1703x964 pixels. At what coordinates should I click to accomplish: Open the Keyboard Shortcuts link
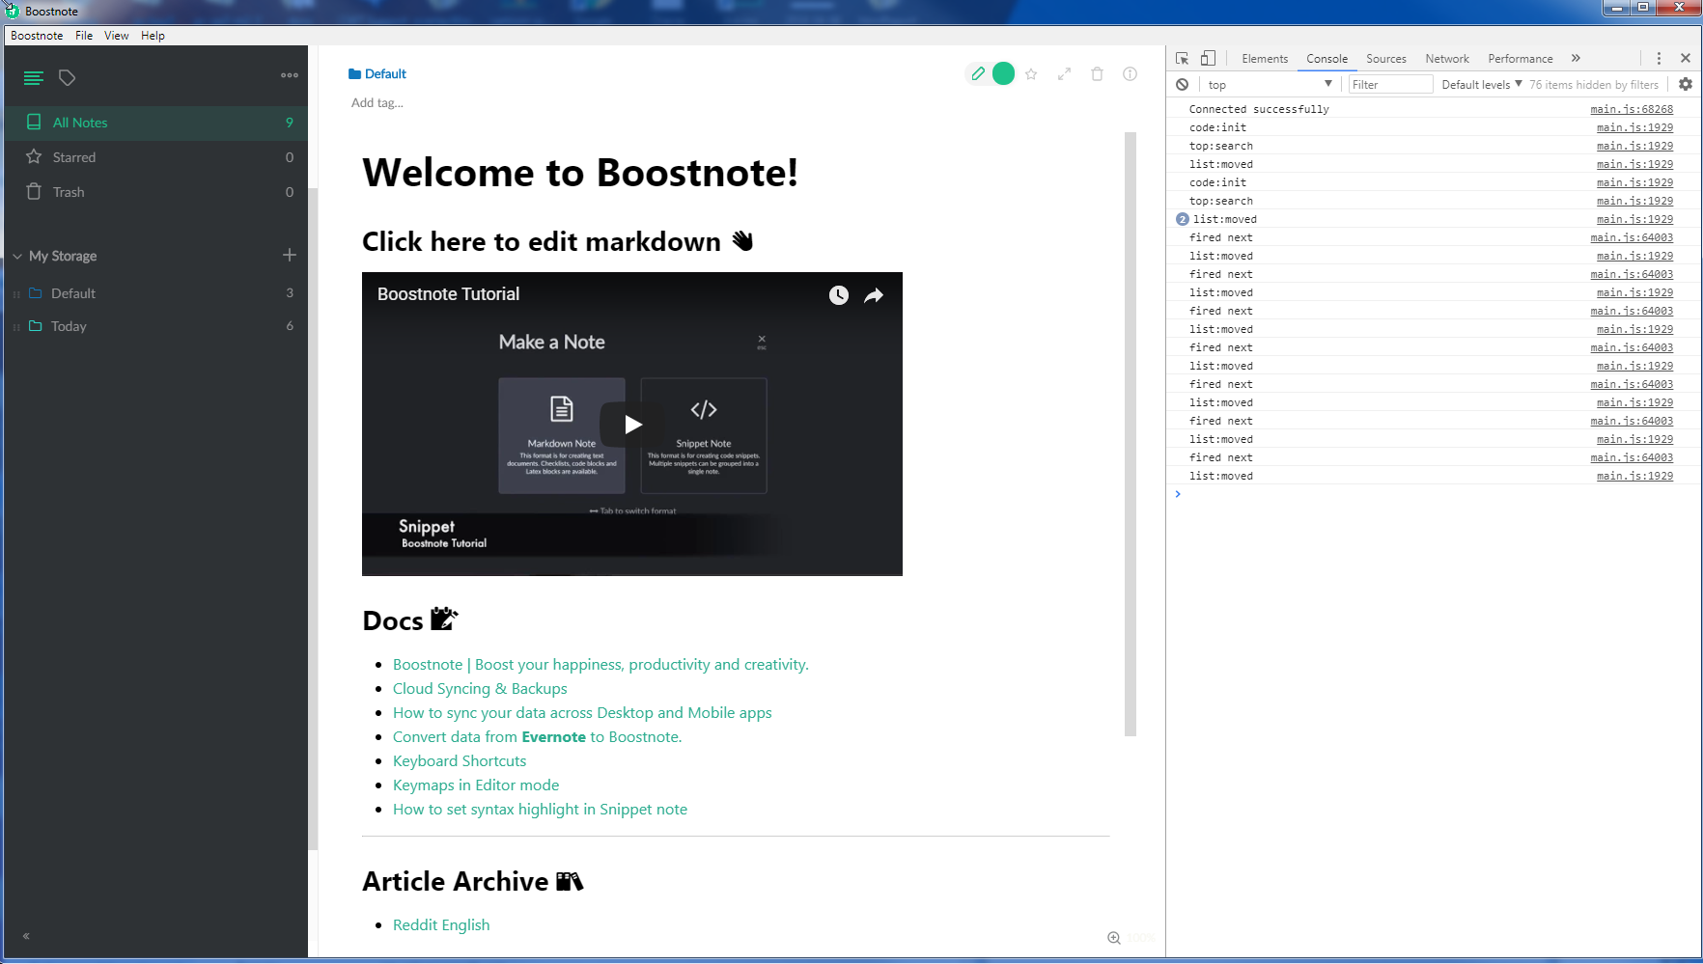pyautogui.click(x=459, y=760)
